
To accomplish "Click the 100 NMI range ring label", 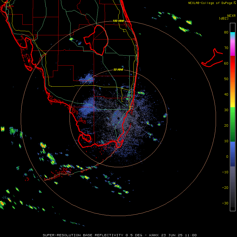I will [x=118, y=21].
